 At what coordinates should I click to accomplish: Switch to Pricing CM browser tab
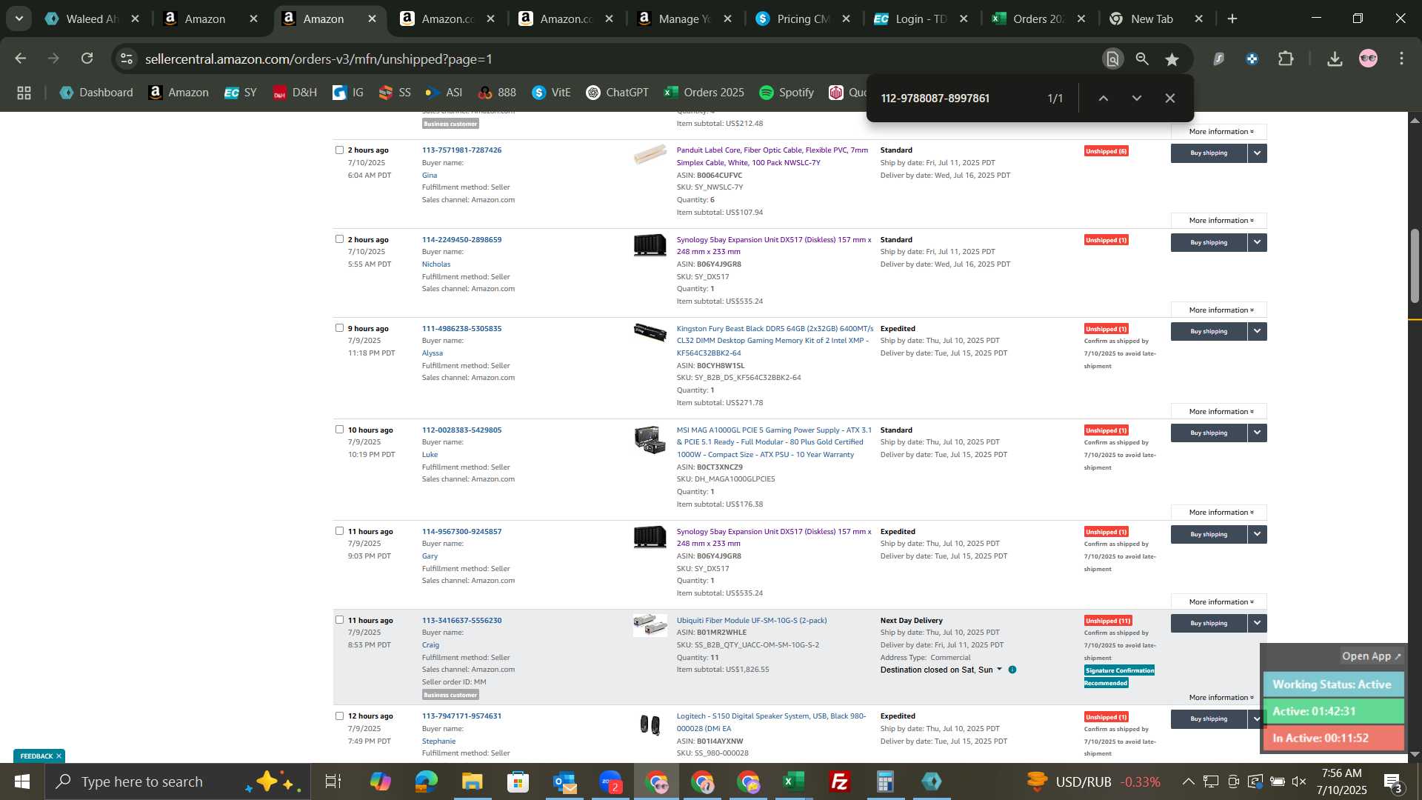click(x=804, y=19)
